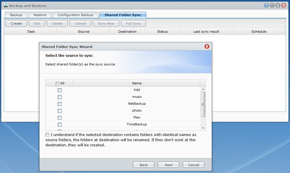Select the NetBackup folder checkbox
Image resolution: width=290 pixels, height=173 pixels.
pyautogui.click(x=59, y=104)
